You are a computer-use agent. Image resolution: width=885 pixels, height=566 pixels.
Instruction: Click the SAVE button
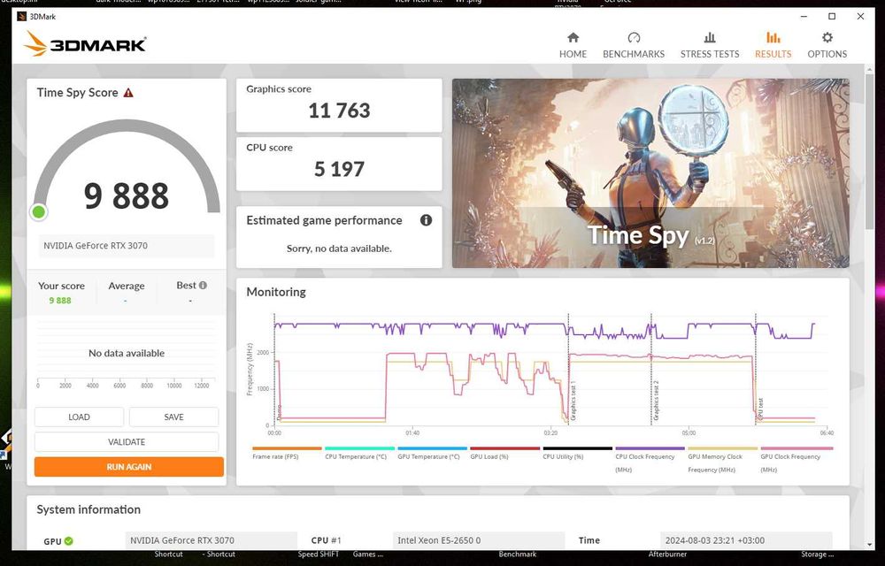tap(173, 417)
